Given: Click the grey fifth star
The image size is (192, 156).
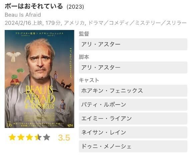Looking at the screenshot, I should click(x=47, y=137).
